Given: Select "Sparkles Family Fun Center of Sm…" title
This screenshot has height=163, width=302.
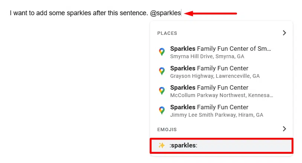Looking at the screenshot, I should tap(221, 49).
